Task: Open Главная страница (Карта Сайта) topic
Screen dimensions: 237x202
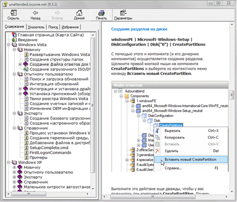Action: point(51,35)
